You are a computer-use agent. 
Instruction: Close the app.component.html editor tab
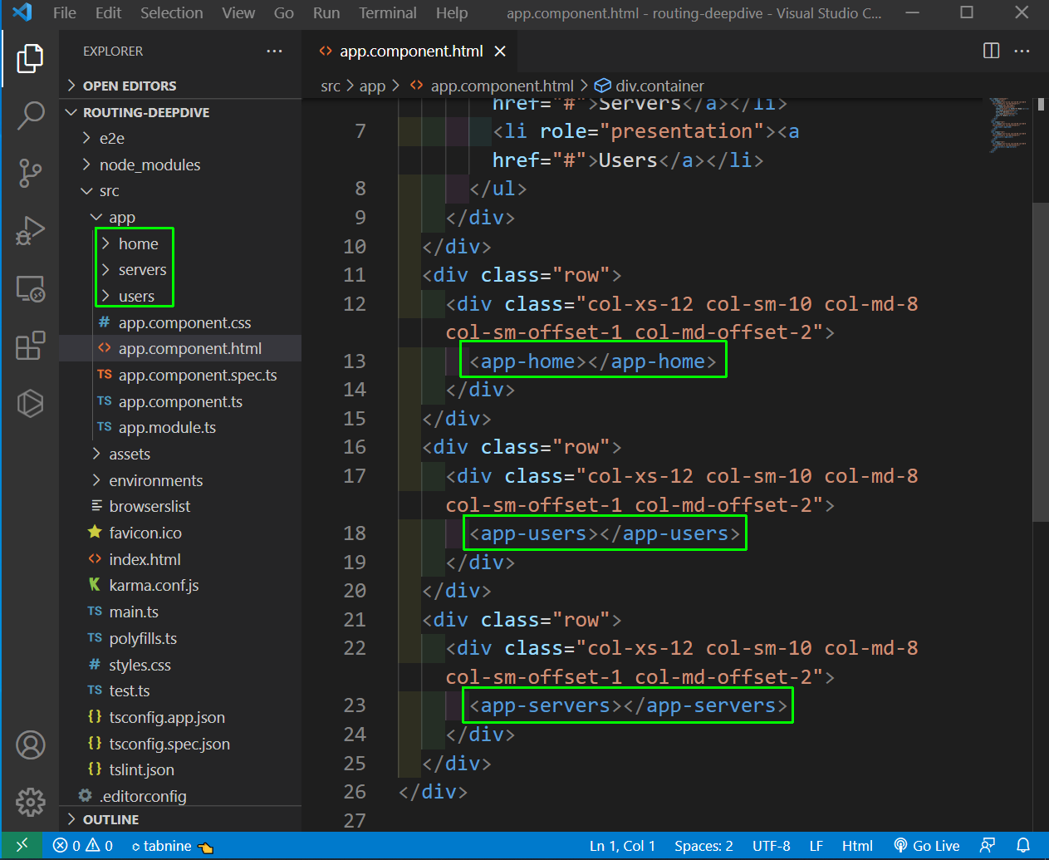click(x=500, y=52)
